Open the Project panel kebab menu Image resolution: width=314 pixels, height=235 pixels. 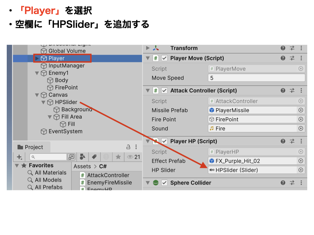point(136,147)
